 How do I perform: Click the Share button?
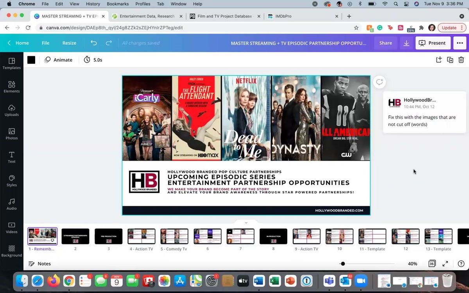(x=385, y=43)
